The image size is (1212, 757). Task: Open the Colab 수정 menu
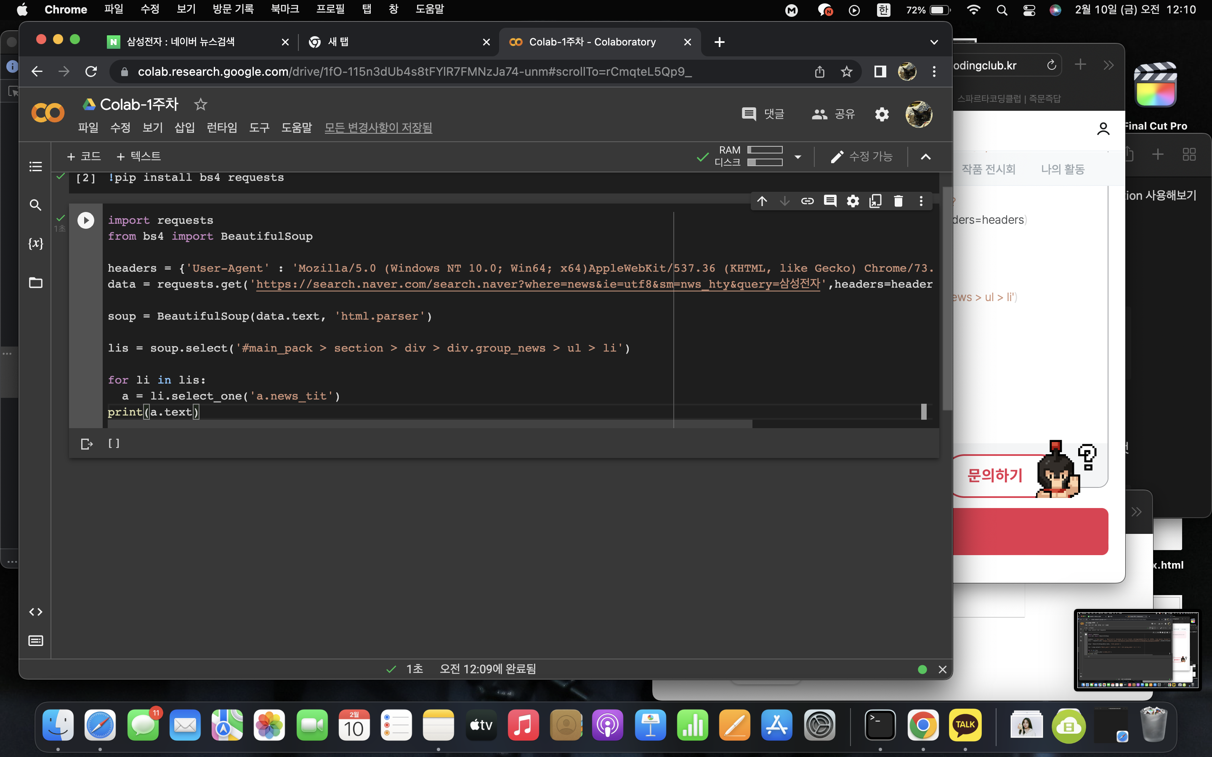[x=120, y=128]
